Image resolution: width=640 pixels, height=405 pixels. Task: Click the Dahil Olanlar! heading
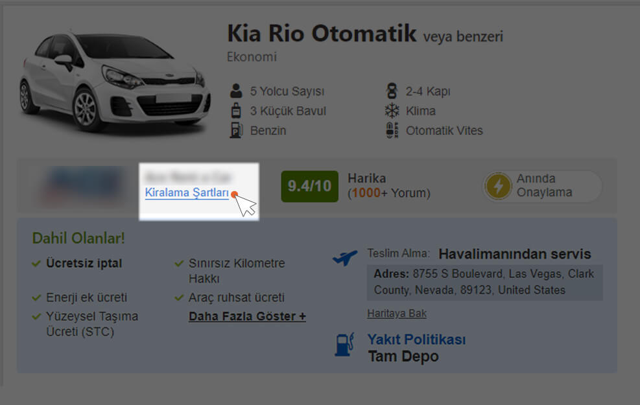point(78,238)
